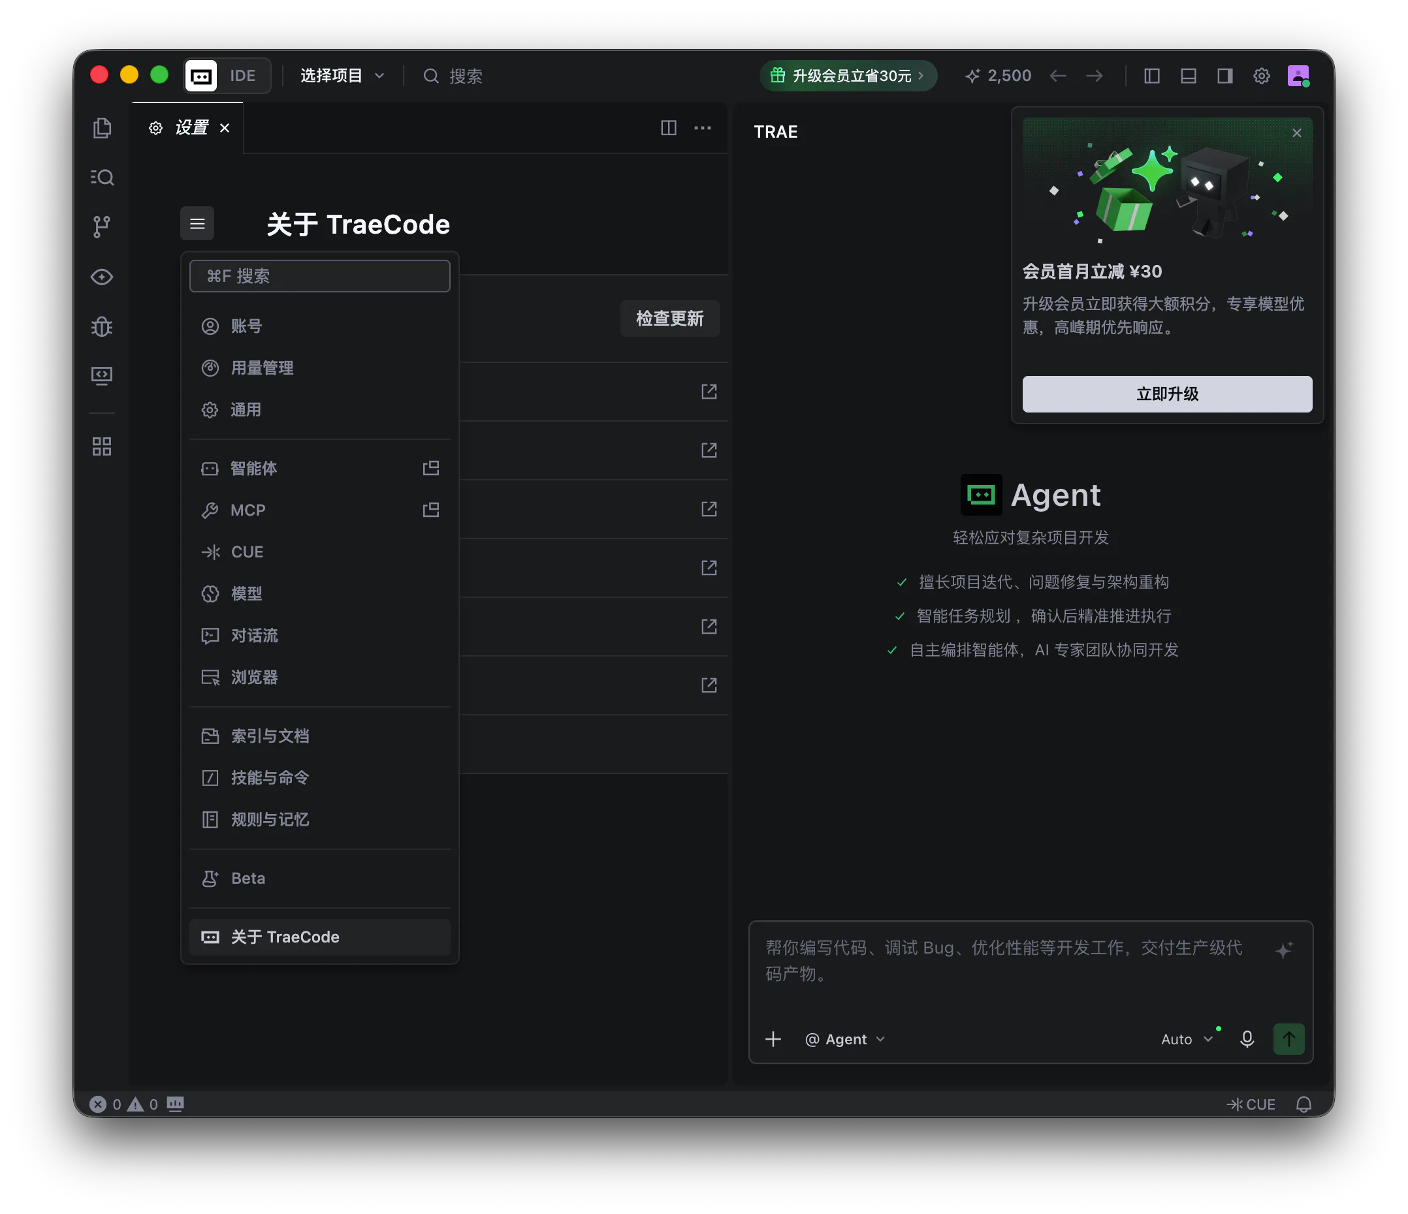Toggle CUE in the status bar
This screenshot has height=1214, width=1408.
coord(1251,1105)
